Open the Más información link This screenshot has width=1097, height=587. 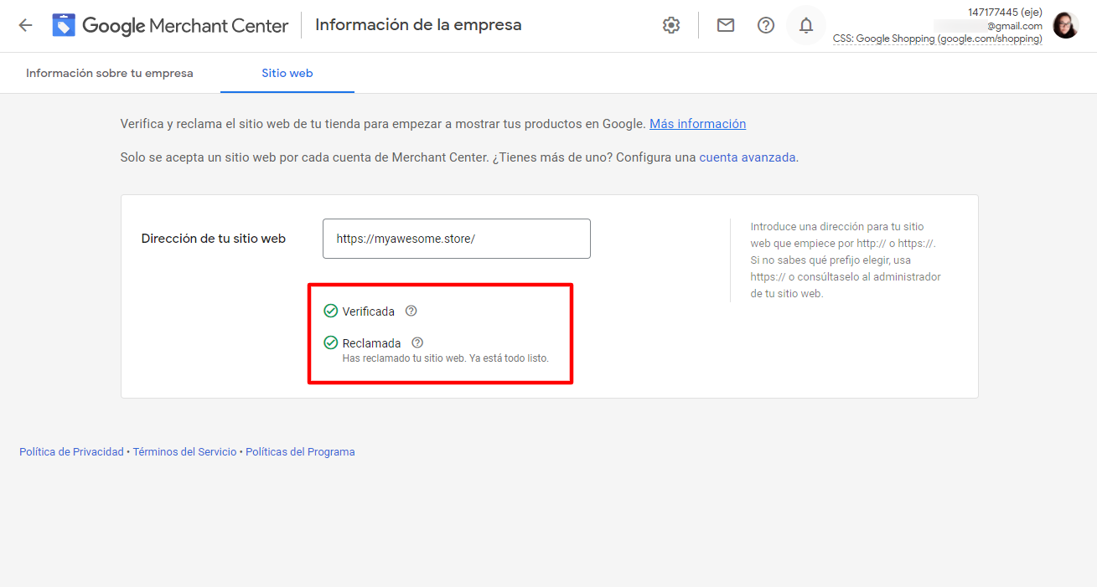pyautogui.click(x=697, y=124)
